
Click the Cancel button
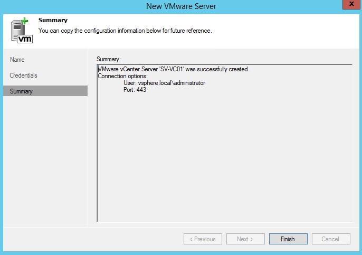tap(331, 239)
